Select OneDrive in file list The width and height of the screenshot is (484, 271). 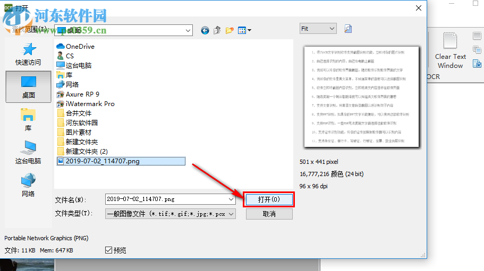75,47
